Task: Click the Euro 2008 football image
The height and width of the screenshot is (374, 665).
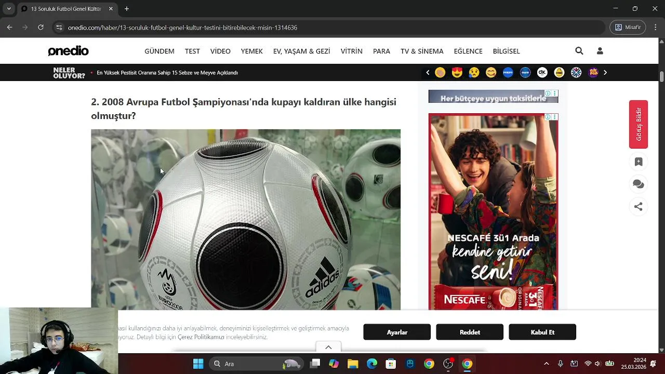Action: [246, 220]
